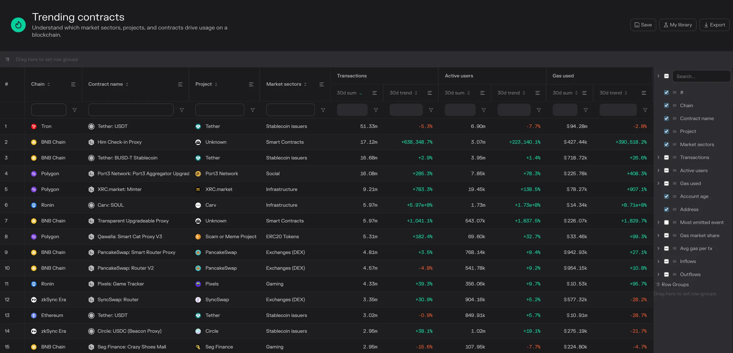Click the Save button
Viewport: 733px width, 353px height.
coord(643,25)
